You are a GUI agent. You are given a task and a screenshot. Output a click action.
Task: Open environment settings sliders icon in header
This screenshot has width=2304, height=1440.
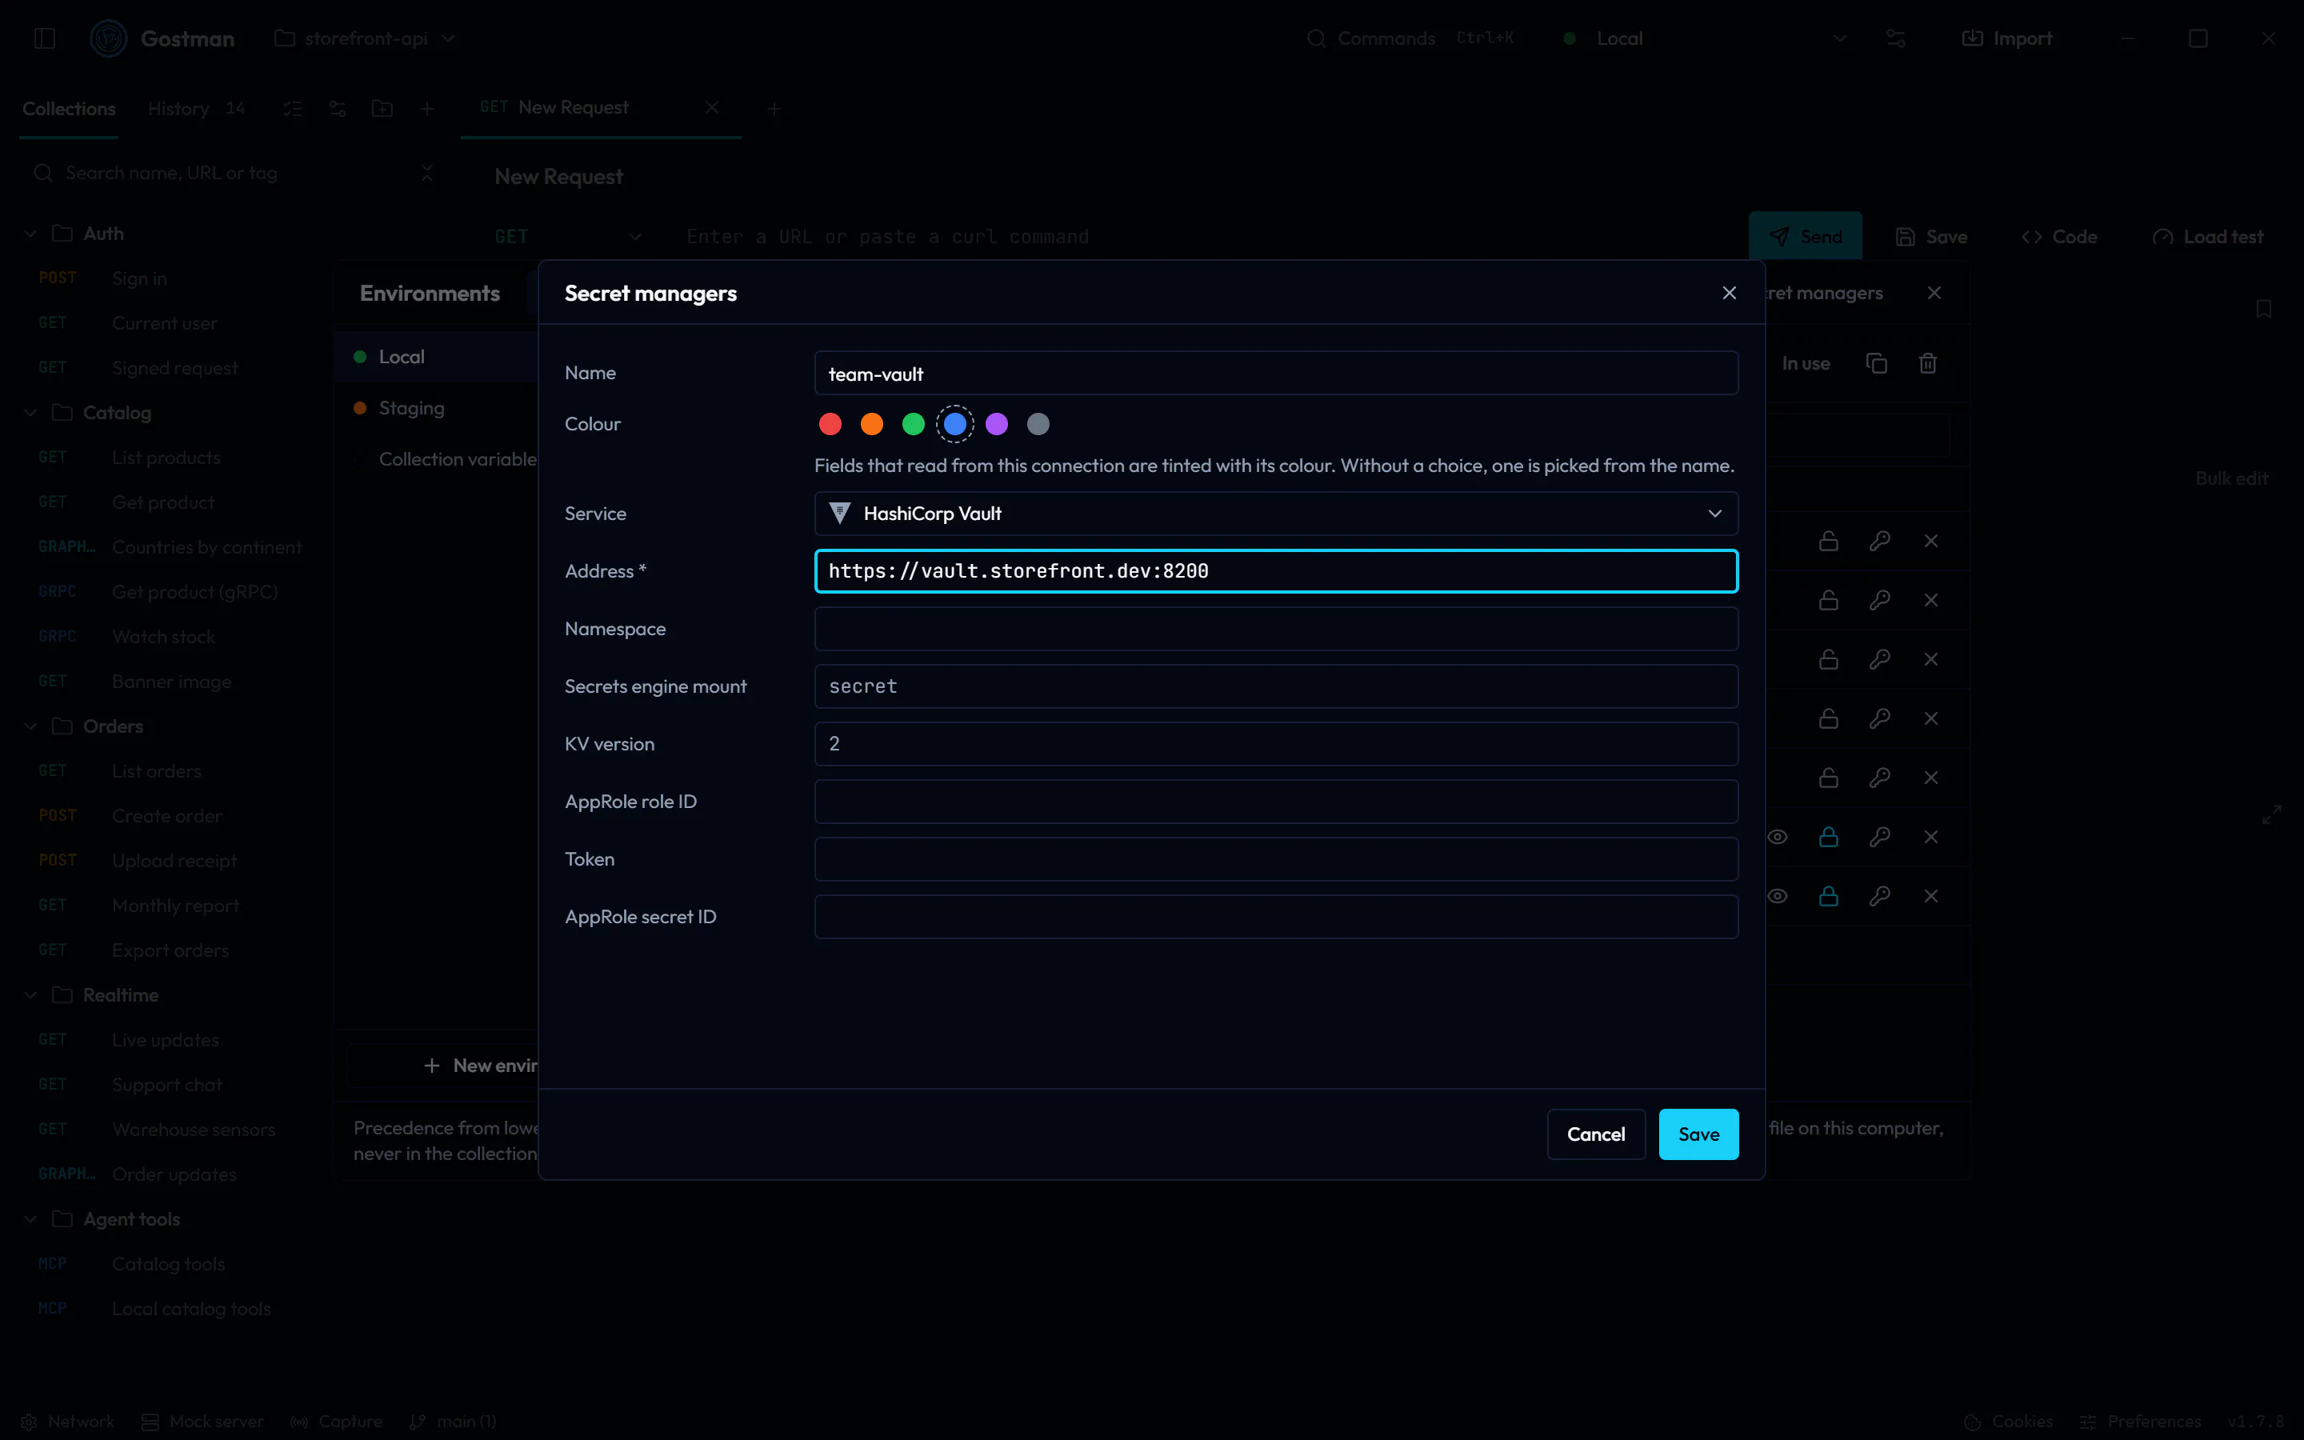point(1895,38)
